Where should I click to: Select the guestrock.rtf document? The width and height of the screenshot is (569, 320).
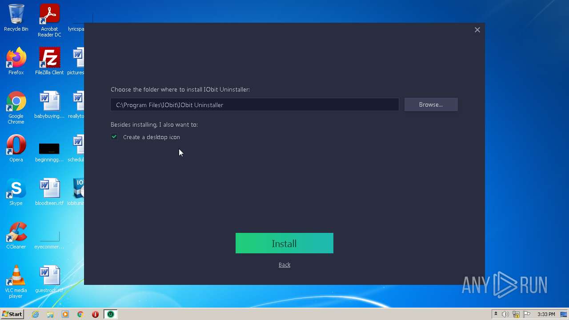tap(49, 279)
